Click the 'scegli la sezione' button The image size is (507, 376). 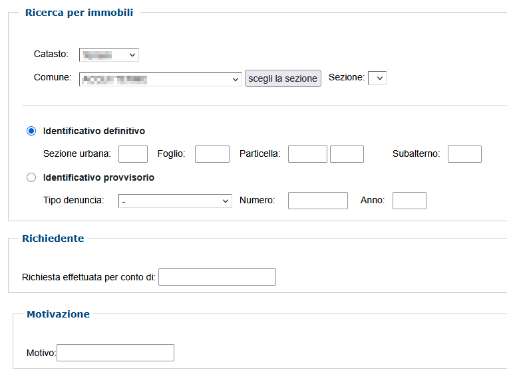[x=283, y=78]
